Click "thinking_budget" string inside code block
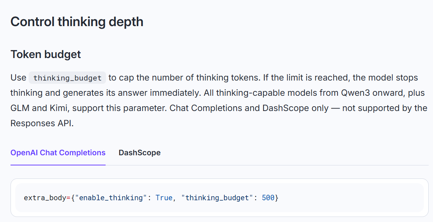Viewport: 433px width, 222px height. tap(217, 198)
